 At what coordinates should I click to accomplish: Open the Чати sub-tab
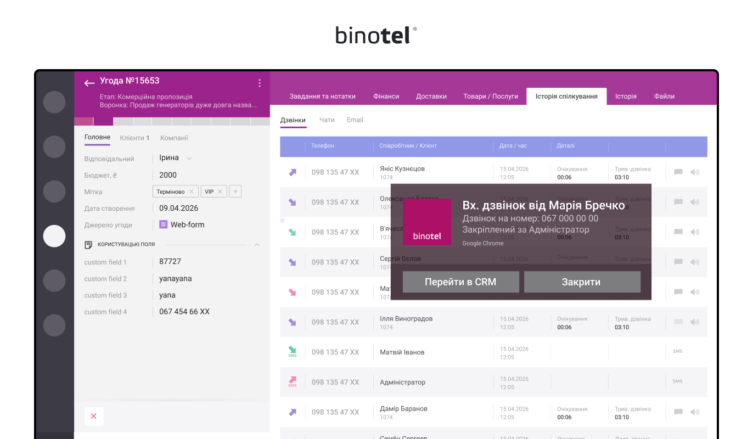[x=327, y=120]
